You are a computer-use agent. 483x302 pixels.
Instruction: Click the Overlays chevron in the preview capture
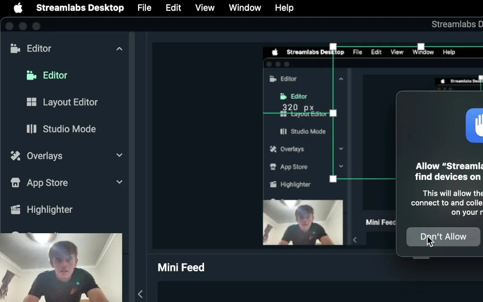pos(341,148)
